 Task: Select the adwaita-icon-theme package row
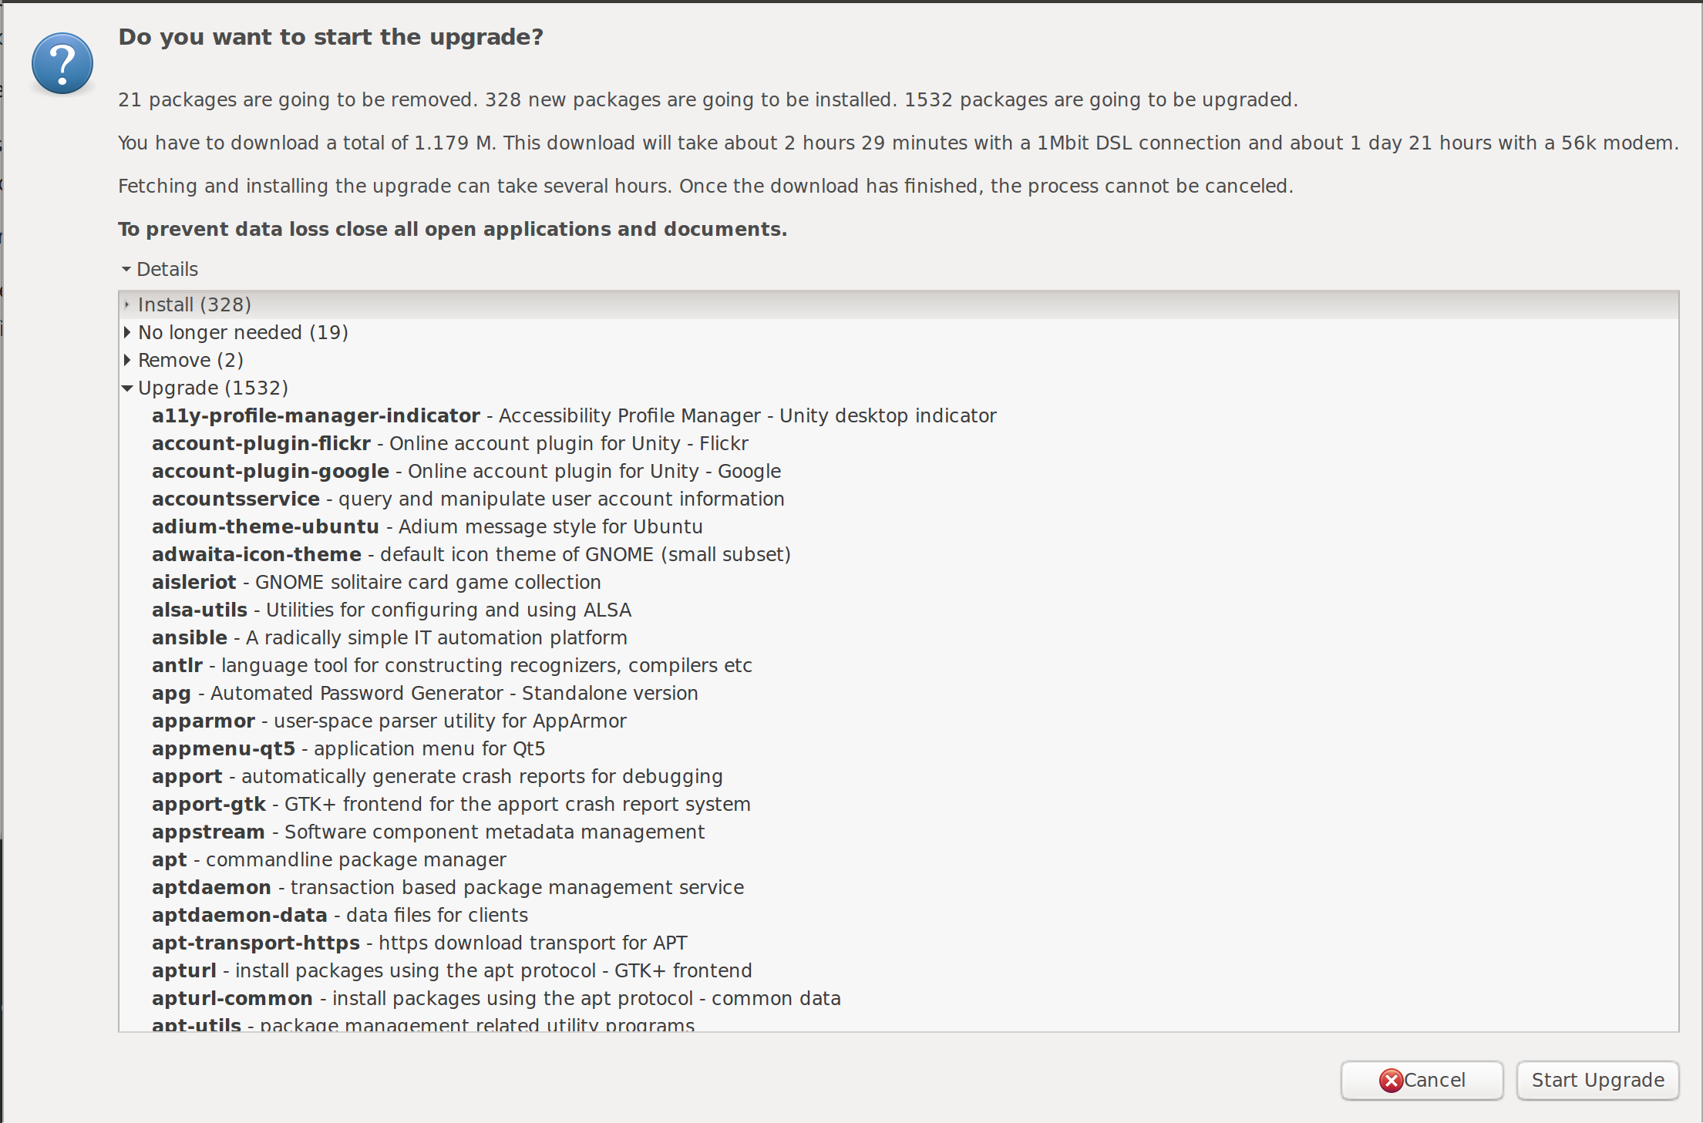tap(898, 554)
